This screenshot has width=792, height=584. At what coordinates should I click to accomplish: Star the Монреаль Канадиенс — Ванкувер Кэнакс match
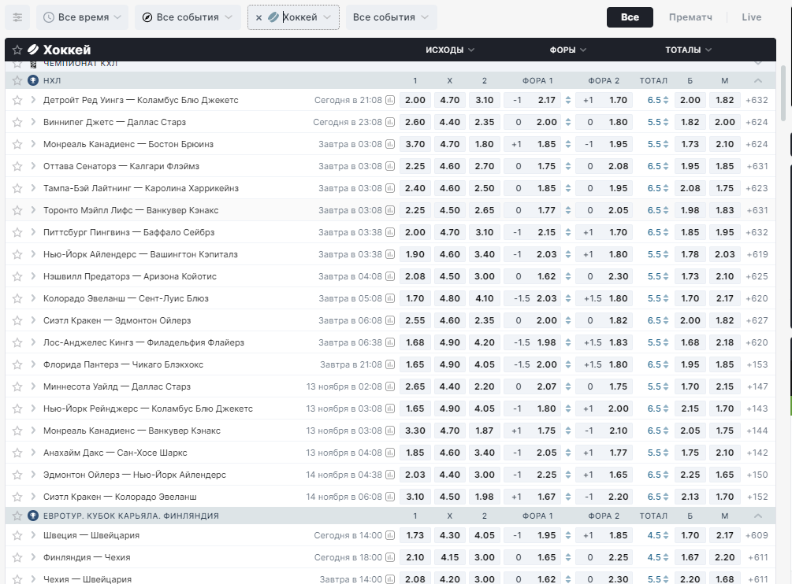point(17,431)
